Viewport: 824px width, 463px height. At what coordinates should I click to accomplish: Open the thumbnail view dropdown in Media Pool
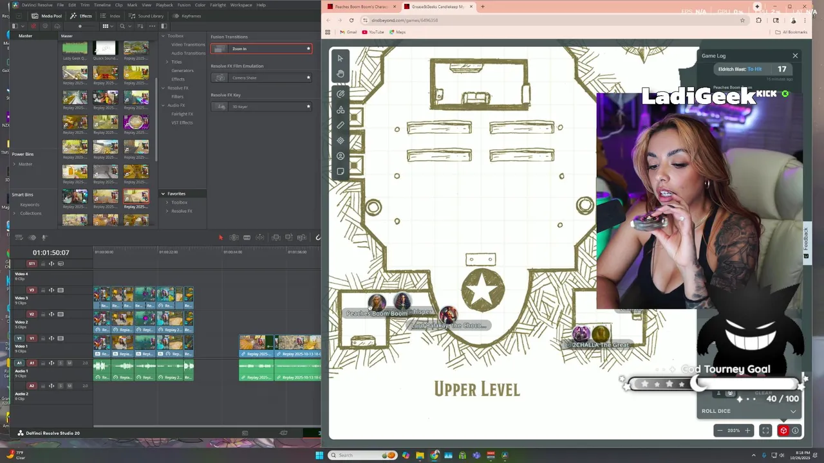tap(113, 26)
